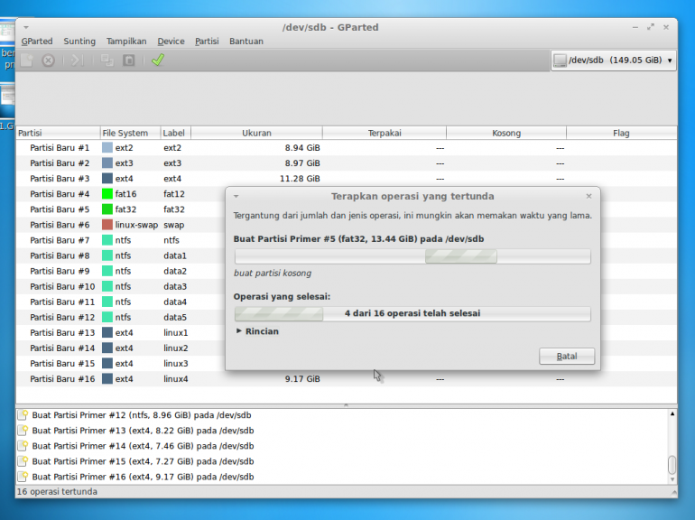Select the Partisi Baru #15 row

pos(121,364)
